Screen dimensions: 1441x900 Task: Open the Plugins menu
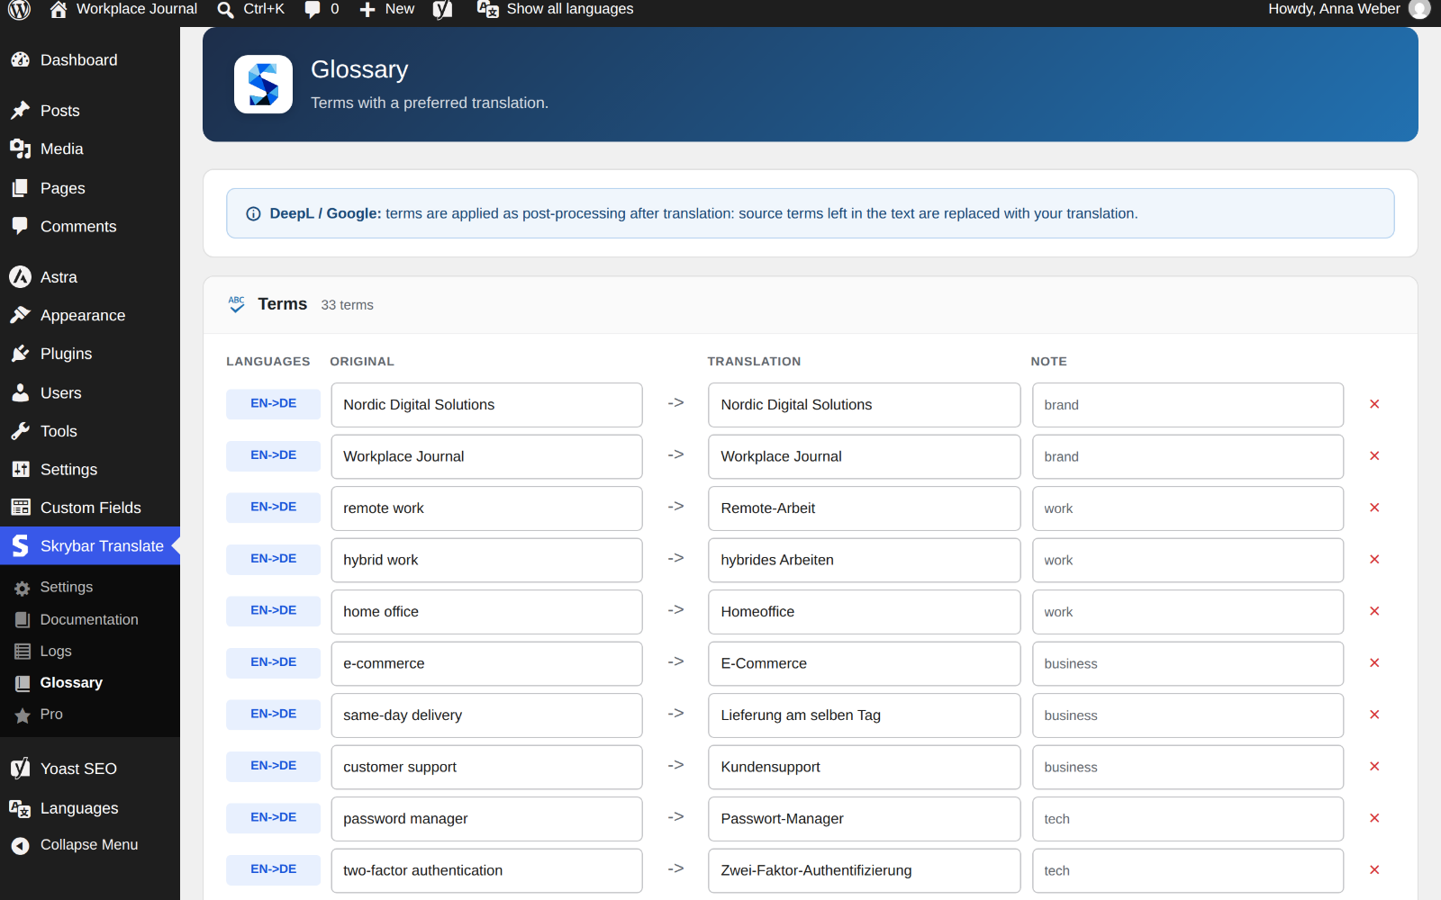coord(90,354)
